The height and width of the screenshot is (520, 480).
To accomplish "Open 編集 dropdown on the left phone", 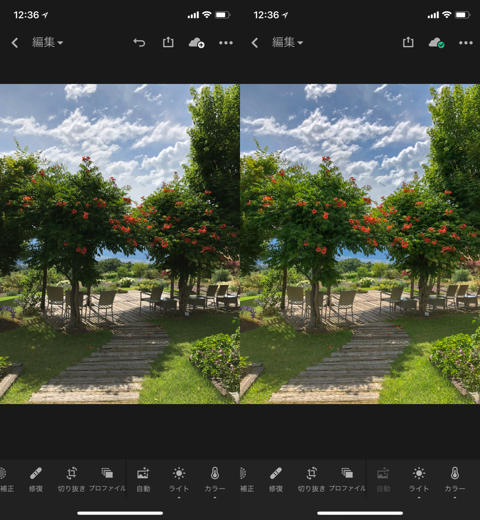I will [x=48, y=42].
